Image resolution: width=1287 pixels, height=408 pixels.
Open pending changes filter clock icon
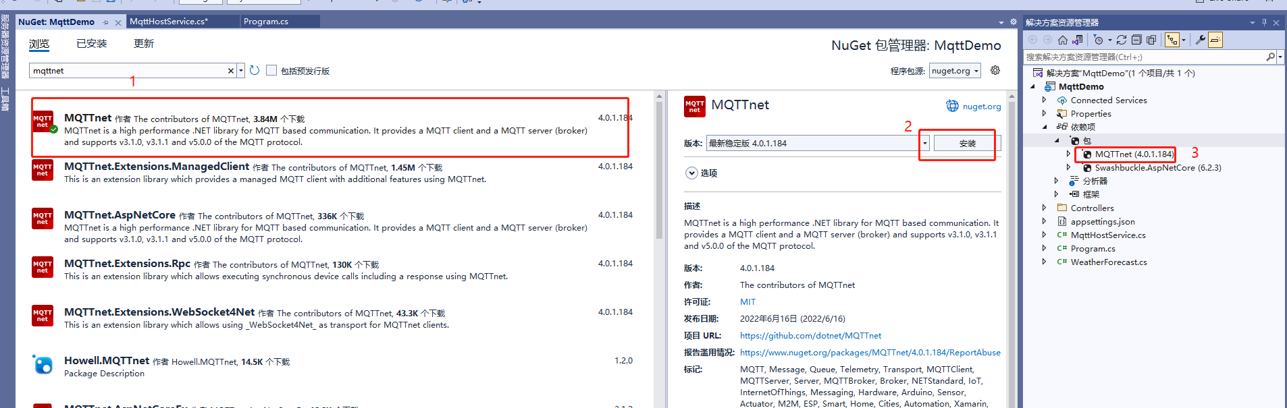click(x=1099, y=40)
